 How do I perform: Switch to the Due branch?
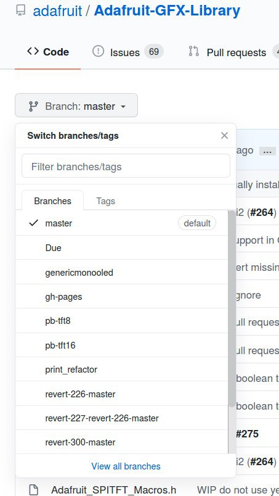click(121, 247)
